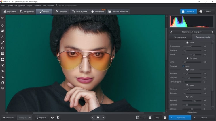Toggle the 'авто' skin tone checkbox

tap(183, 66)
